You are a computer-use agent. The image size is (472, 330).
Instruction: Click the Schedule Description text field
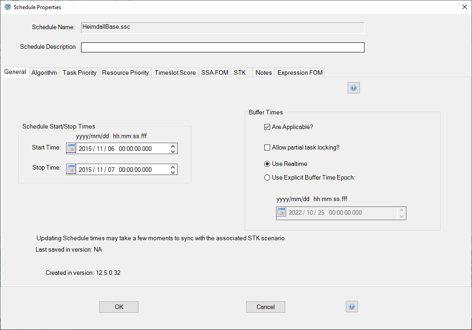pos(222,47)
